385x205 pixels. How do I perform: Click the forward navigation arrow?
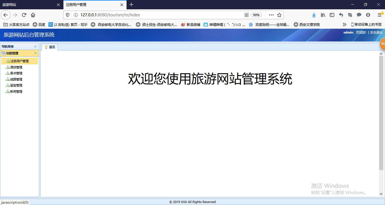click(x=15, y=15)
